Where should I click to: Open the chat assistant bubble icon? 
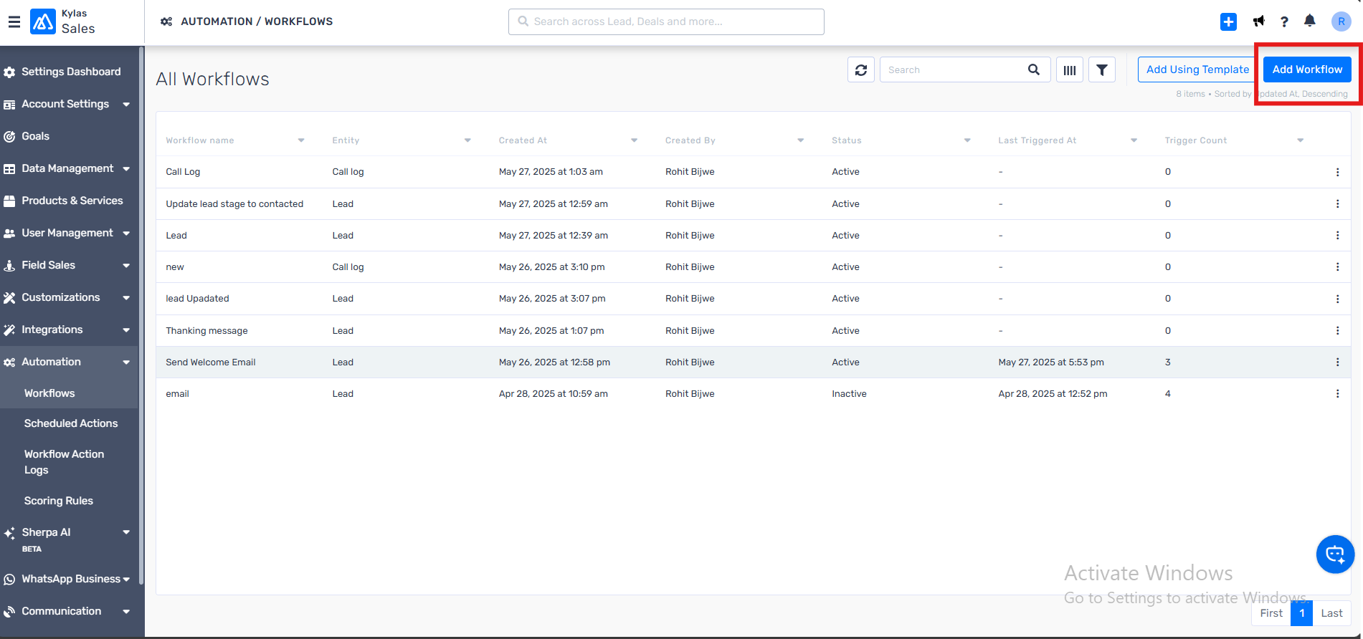coord(1335,554)
